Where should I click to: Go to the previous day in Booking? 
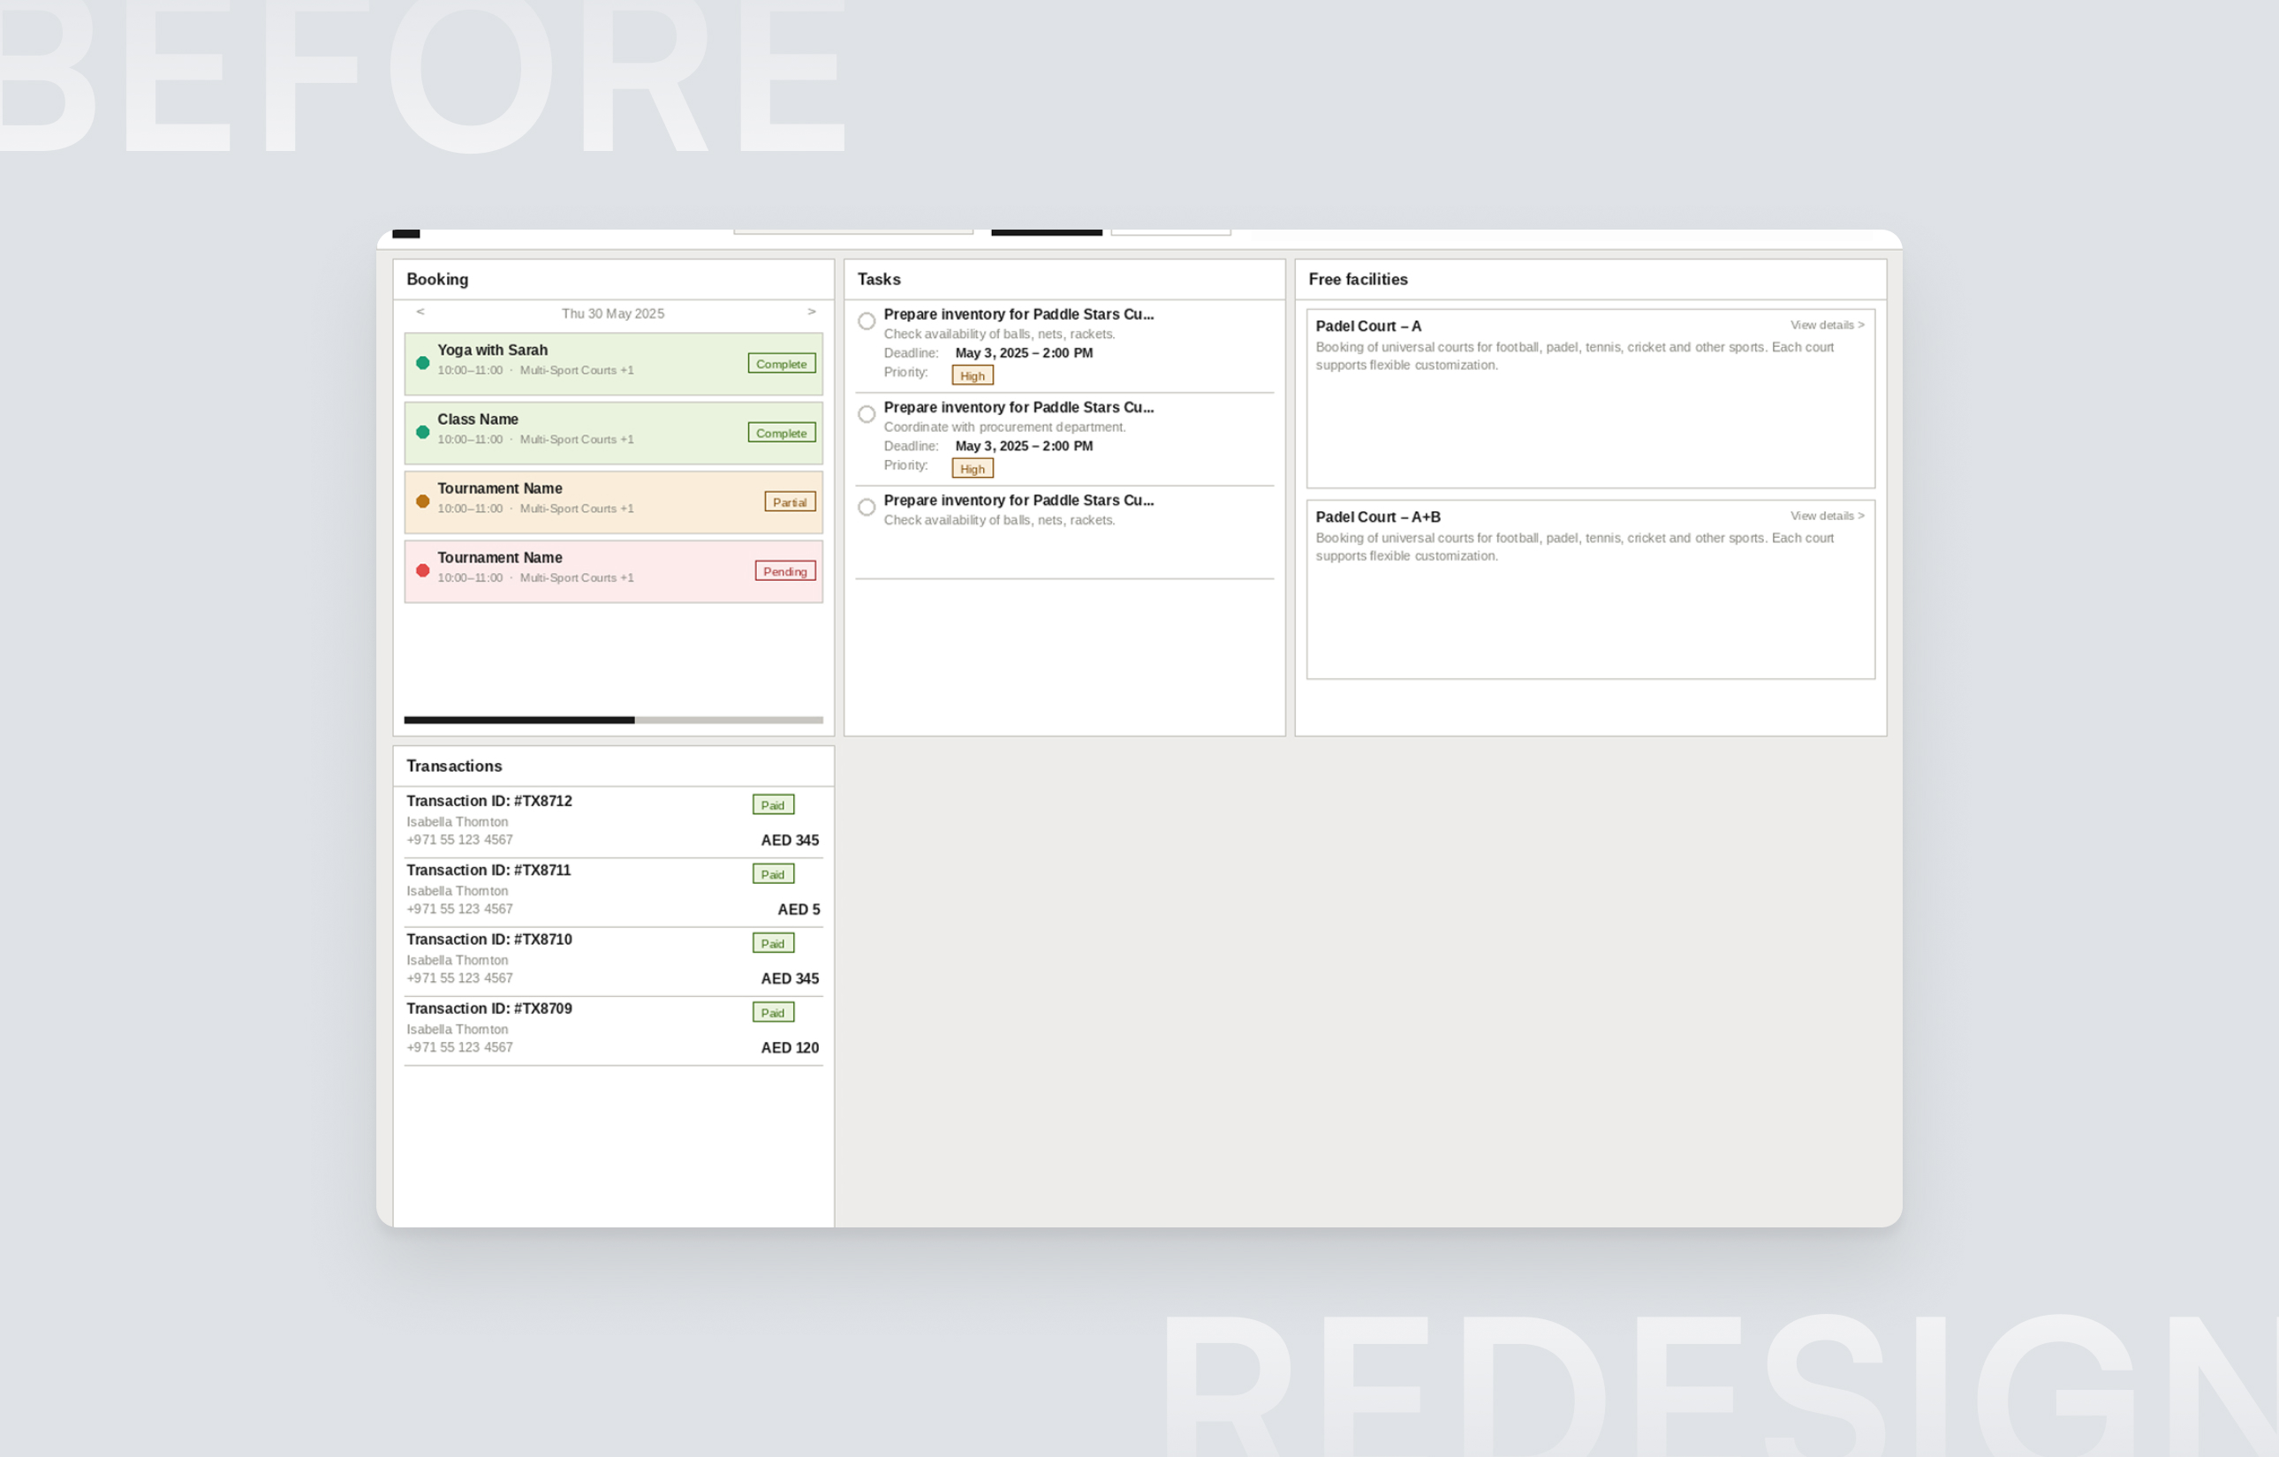point(420,313)
